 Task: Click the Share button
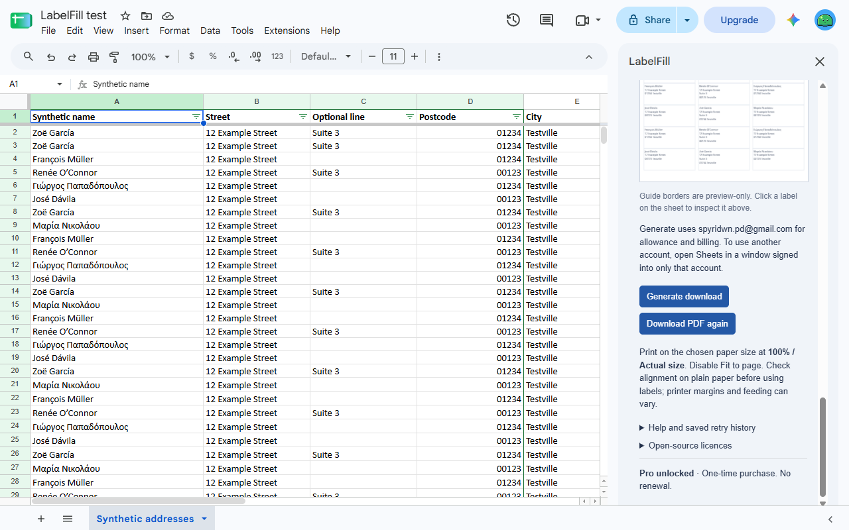point(647,20)
